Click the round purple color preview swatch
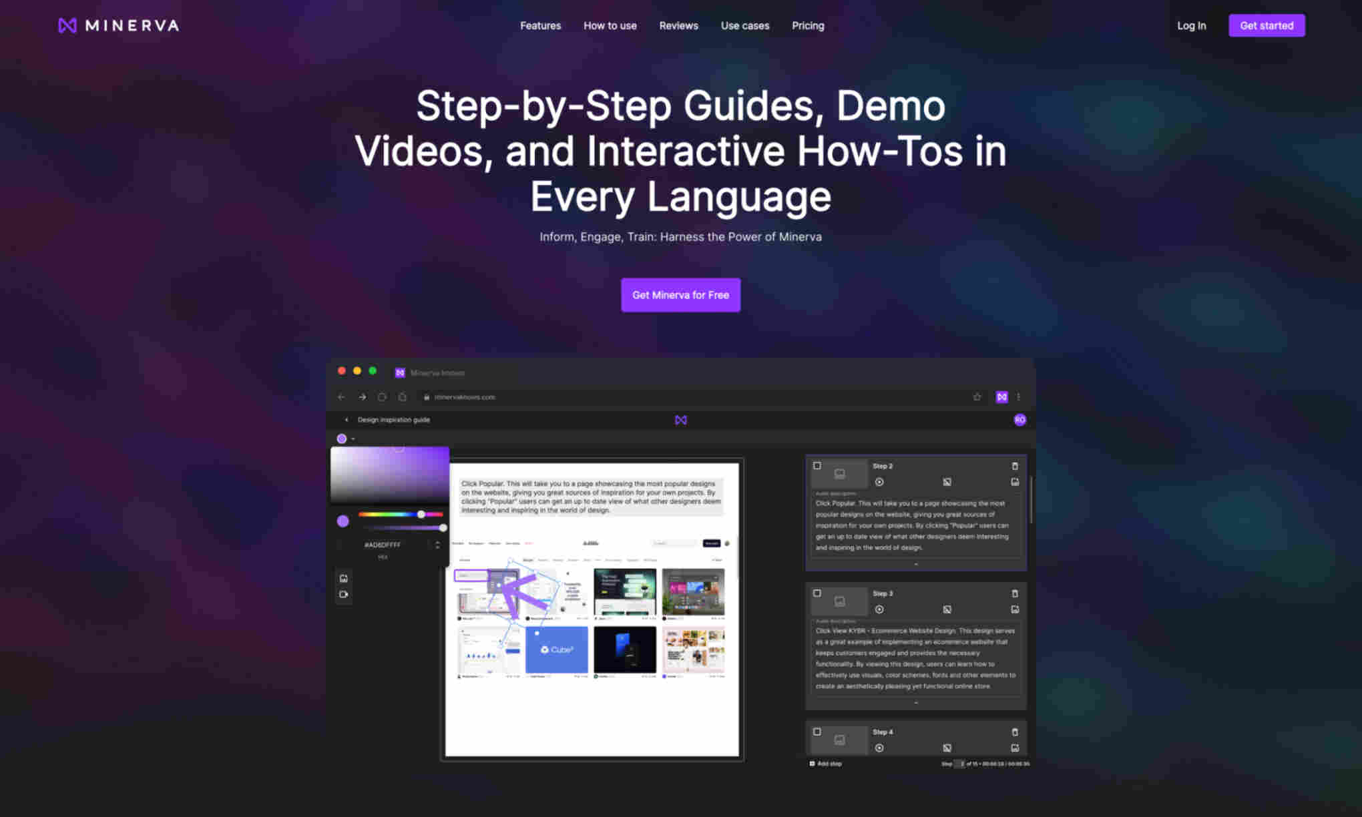 (343, 521)
